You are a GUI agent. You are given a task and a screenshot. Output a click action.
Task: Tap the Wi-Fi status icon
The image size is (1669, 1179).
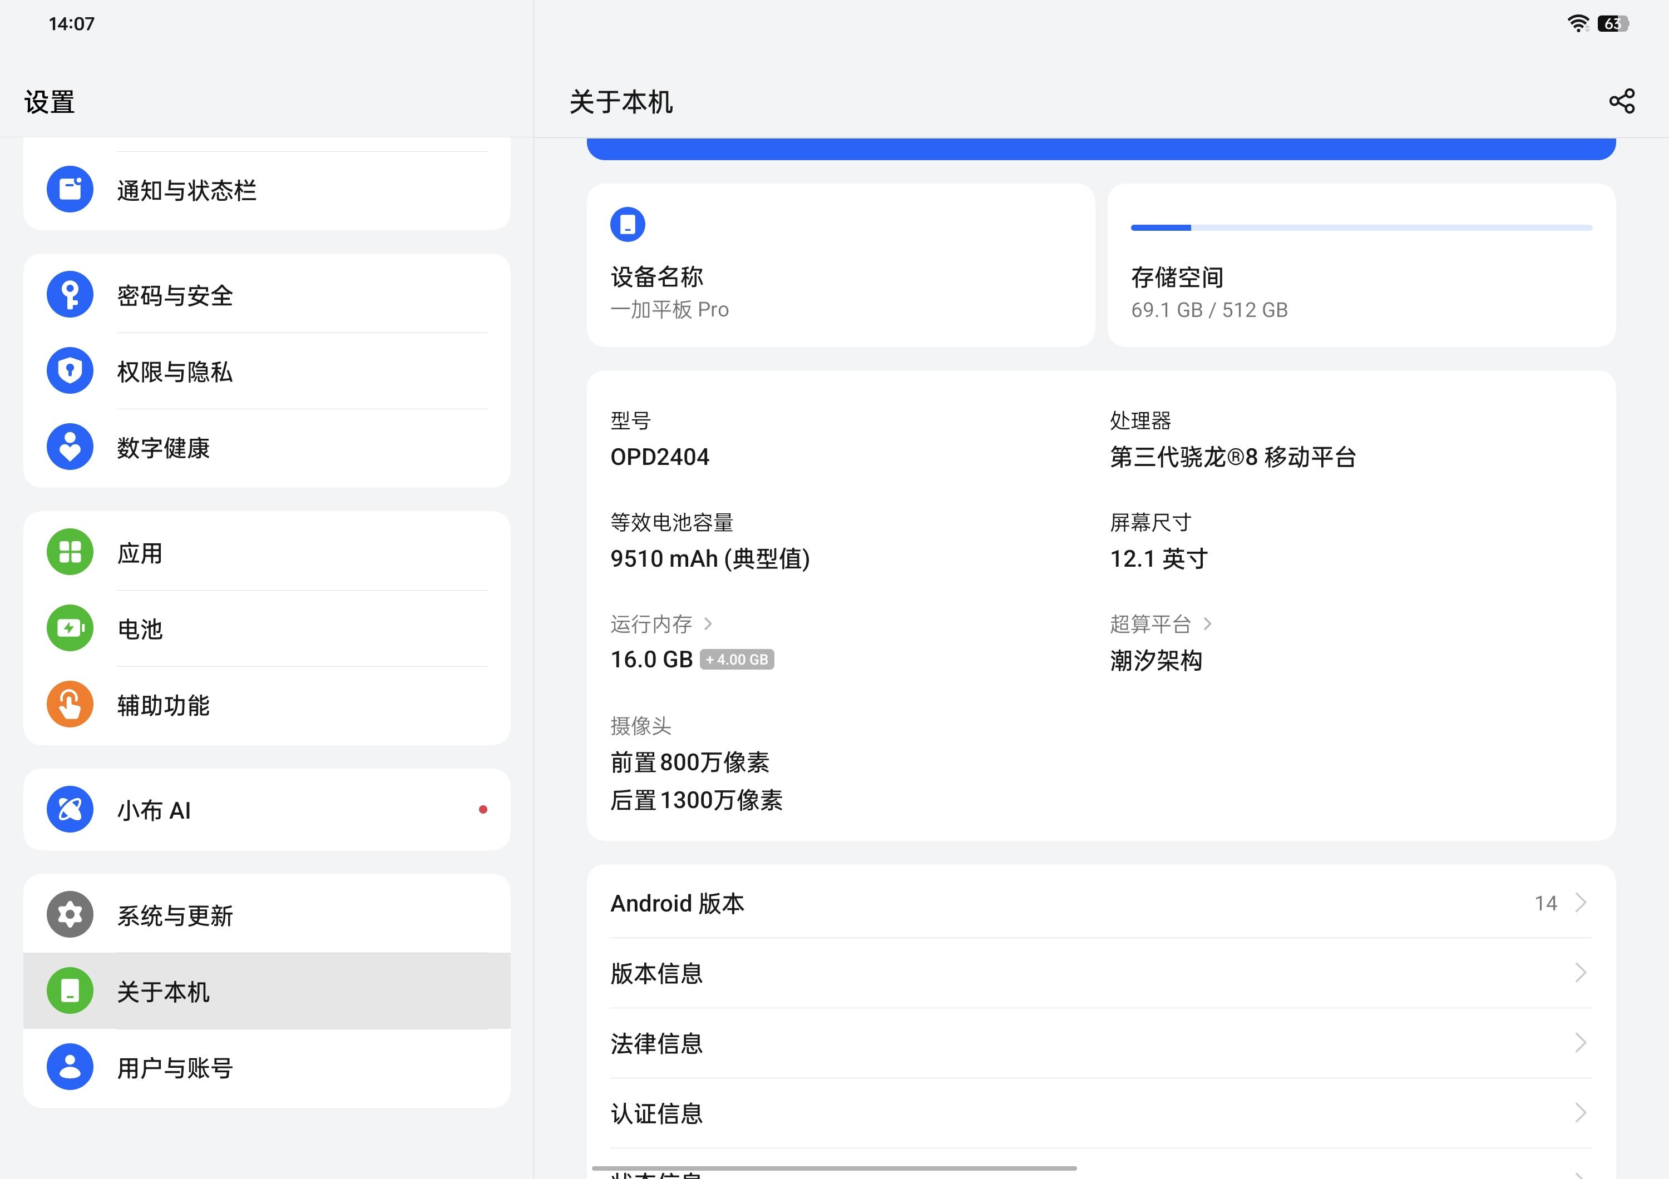(1578, 23)
